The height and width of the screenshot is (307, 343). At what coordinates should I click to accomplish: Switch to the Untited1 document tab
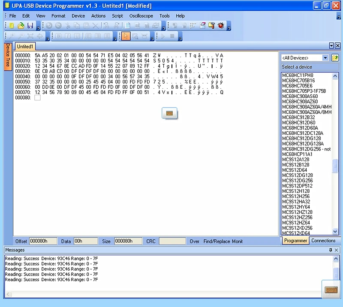(x=25, y=46)
